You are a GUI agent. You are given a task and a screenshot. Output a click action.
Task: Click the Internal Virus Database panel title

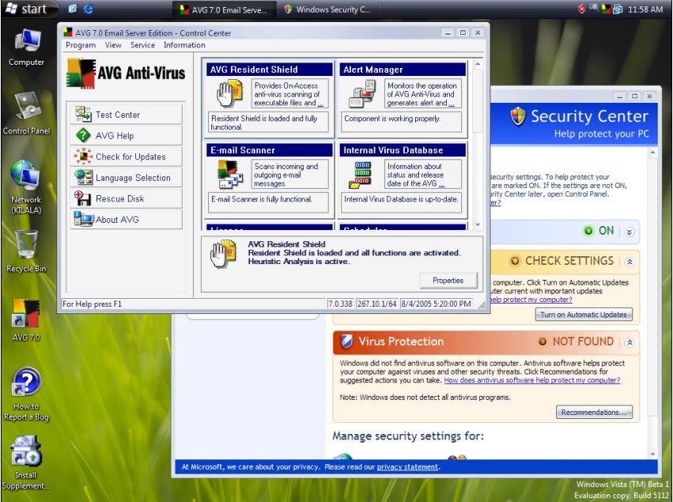pyautogui.click(x=403, y=150)
